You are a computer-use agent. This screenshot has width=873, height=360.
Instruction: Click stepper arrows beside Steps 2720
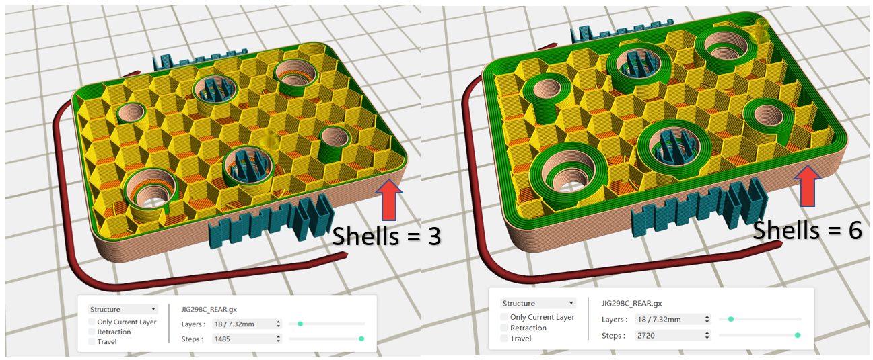[705, 335]
